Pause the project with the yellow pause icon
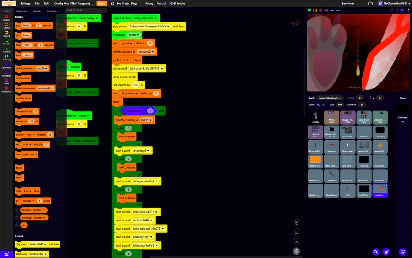The image size is (412, 258). point(315,10)
